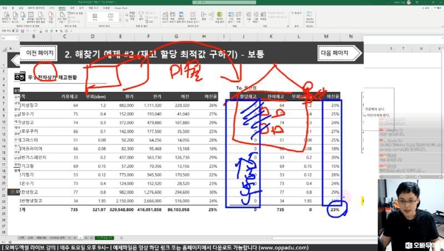The height and width of the screenshot is (251, 444).
Task: Click the cell with value 1,111,320
Action: point(153,106)
